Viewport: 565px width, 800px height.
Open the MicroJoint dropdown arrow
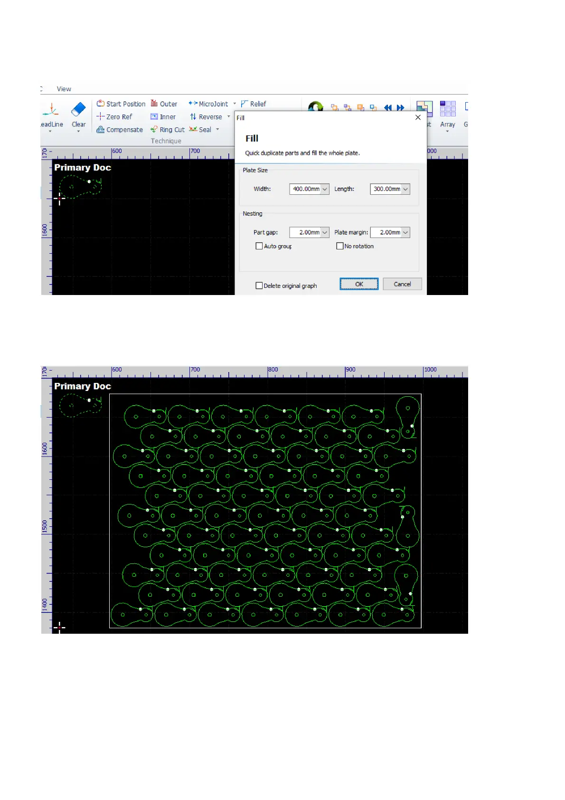tap(235, 104)
